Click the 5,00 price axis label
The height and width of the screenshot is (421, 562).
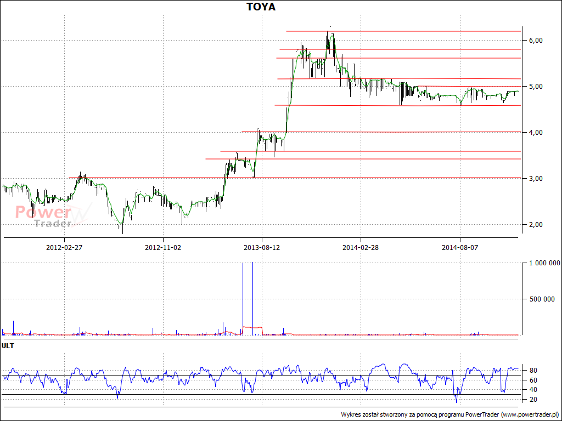tap(535, 87)
